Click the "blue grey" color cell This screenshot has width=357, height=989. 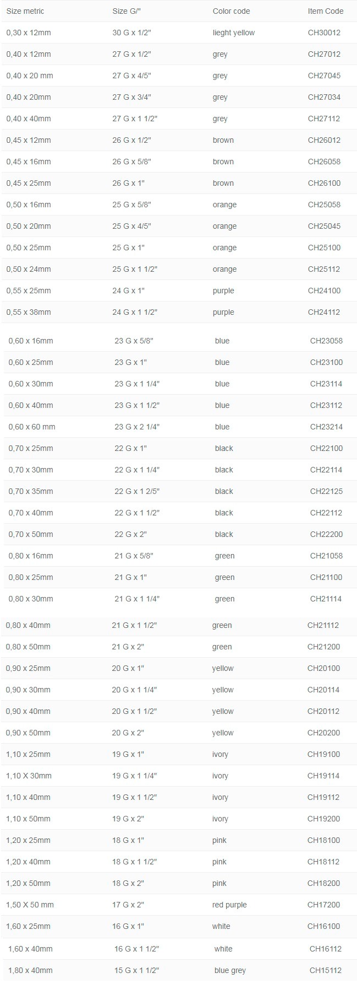[230, 970]
